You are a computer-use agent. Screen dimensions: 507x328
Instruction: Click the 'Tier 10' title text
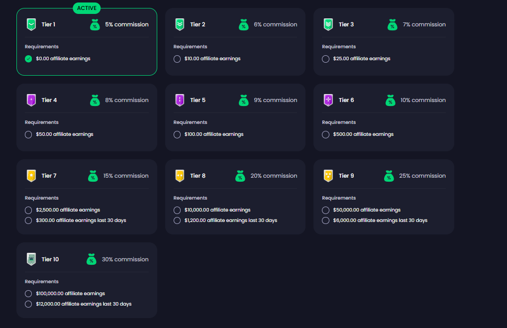[x=50, y=259]
